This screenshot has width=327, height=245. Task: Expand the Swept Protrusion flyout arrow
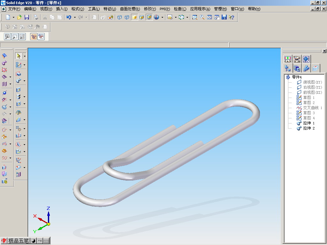coord(24,81)
